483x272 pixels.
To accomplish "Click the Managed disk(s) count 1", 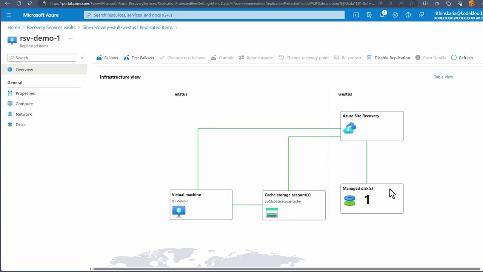I will click(x=367, y=200).
